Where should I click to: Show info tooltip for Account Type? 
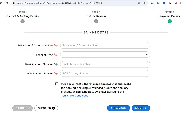click(56, 55)
